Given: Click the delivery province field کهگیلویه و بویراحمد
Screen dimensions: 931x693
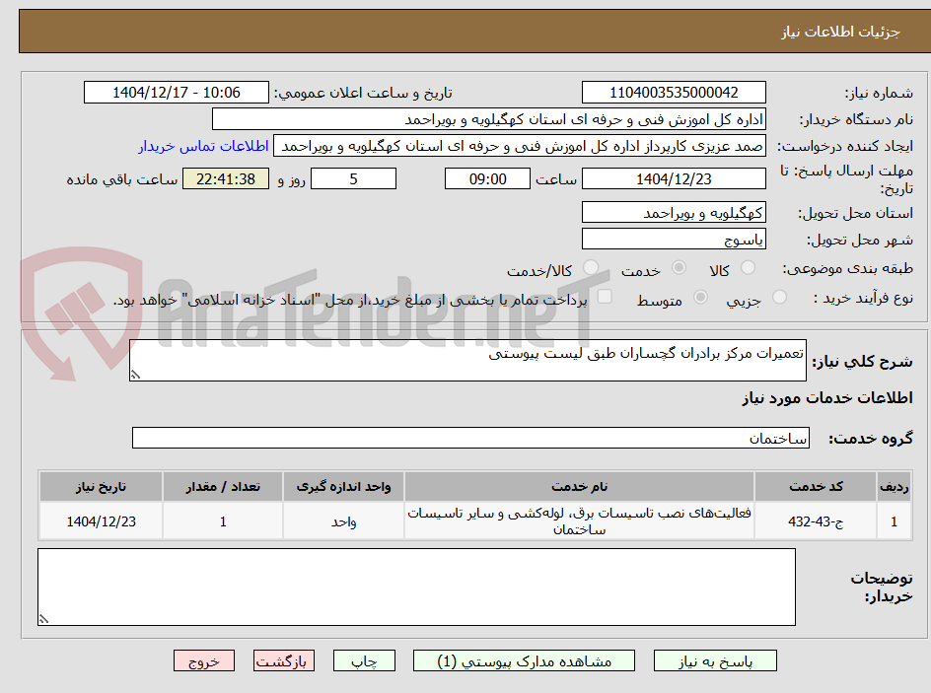Looking at the screenshot, I should (674, 212).
